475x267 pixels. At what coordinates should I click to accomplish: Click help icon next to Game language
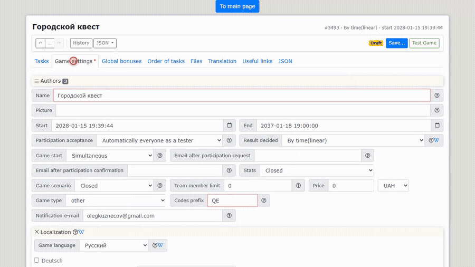(x=155, y=245)
